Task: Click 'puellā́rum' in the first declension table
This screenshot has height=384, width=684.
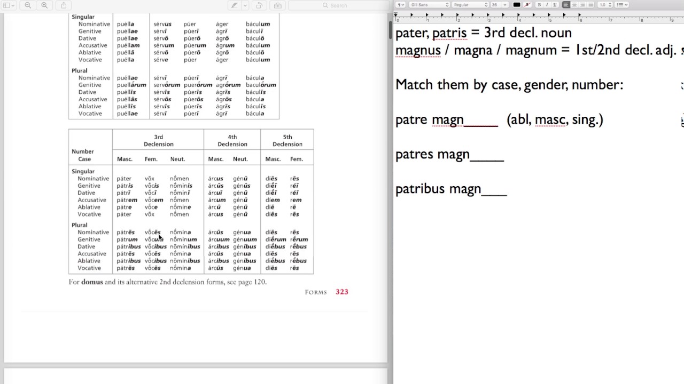Action: pyautogui.click(x=131, y=85)
